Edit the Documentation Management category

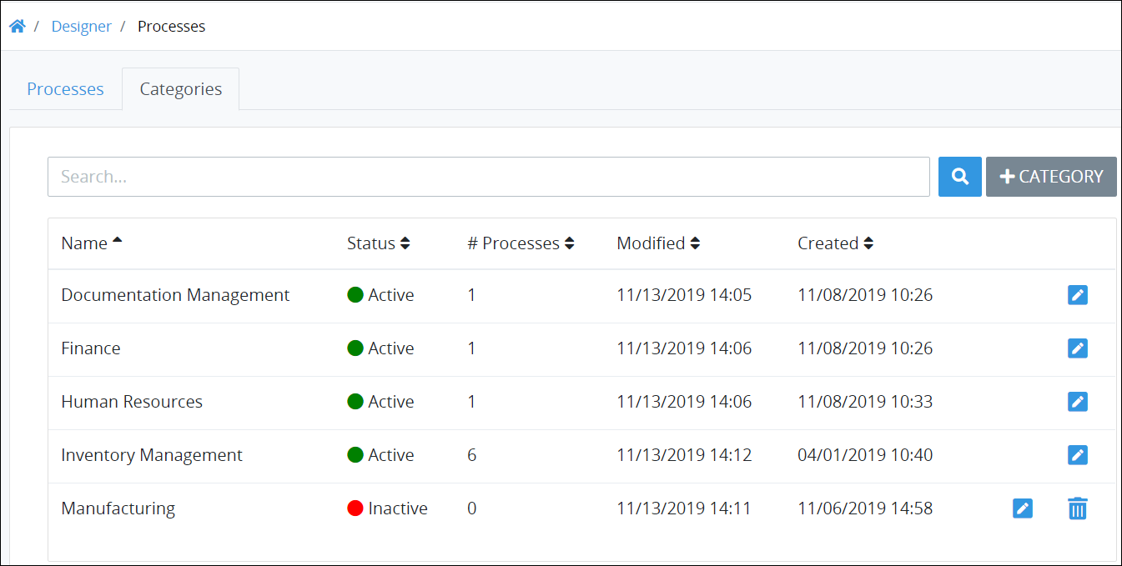point(1078,295)
